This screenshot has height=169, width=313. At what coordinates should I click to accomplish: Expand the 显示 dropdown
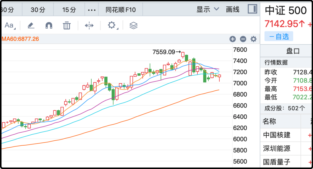(208, 9)
